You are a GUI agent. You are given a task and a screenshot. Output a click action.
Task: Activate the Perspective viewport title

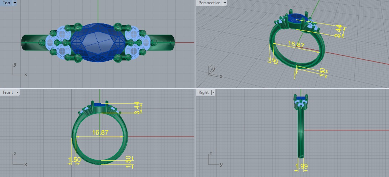pyautogui.click(x=209, y=3)
